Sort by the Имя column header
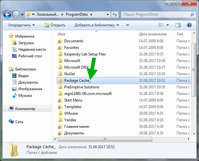 [61, 34]
